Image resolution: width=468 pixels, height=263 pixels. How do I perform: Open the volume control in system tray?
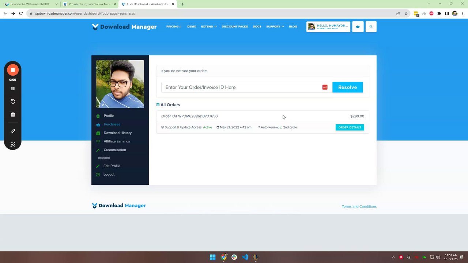click(x=438, y=257)
